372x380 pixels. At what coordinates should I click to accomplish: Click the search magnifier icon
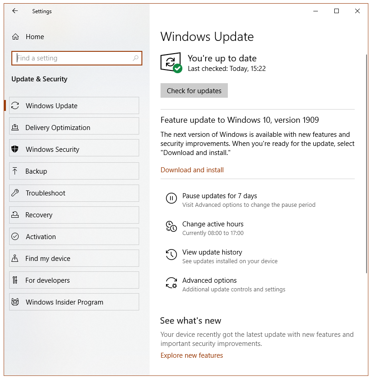136,58
